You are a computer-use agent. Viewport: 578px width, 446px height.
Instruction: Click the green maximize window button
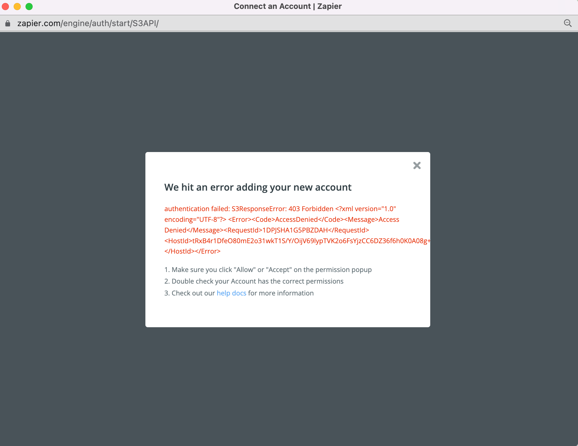click(29, 6)
